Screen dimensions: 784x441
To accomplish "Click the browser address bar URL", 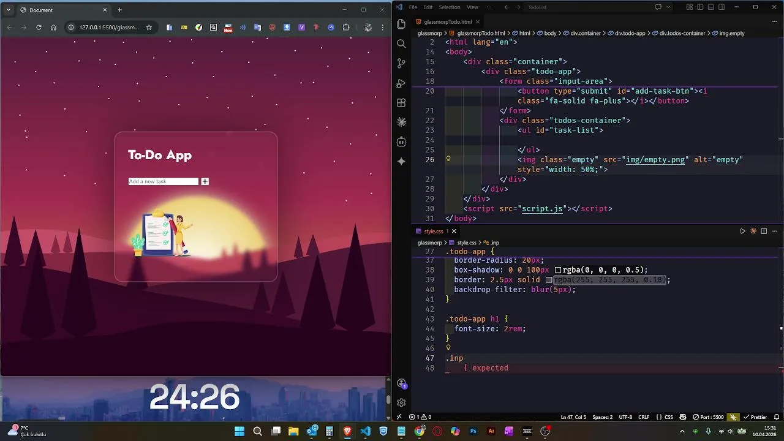I will [109, 28].
